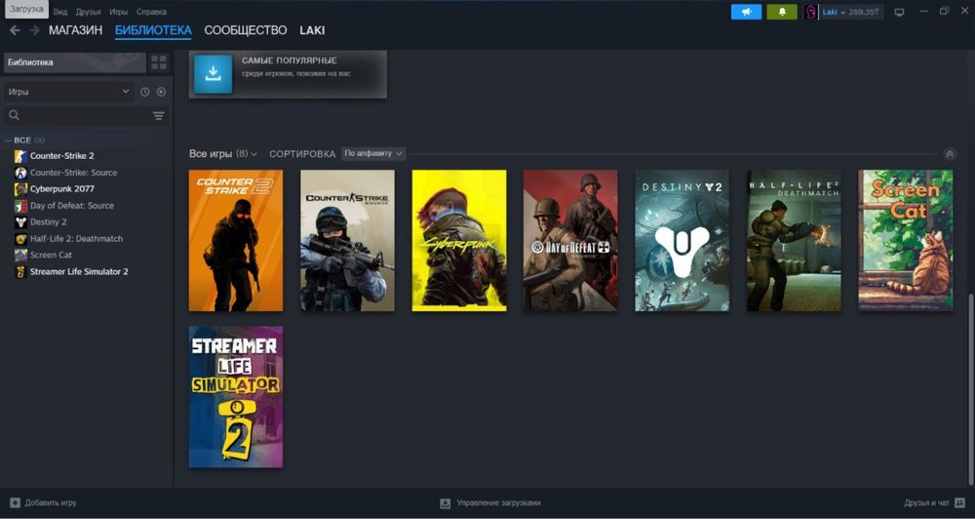Open the Cyberpunk 2077 cover thumbnail

click(x=459, y=240)
